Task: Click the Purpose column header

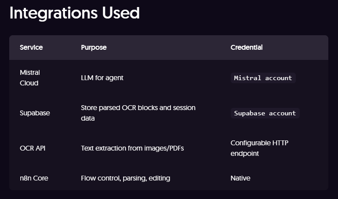Action: coord(94,48)
